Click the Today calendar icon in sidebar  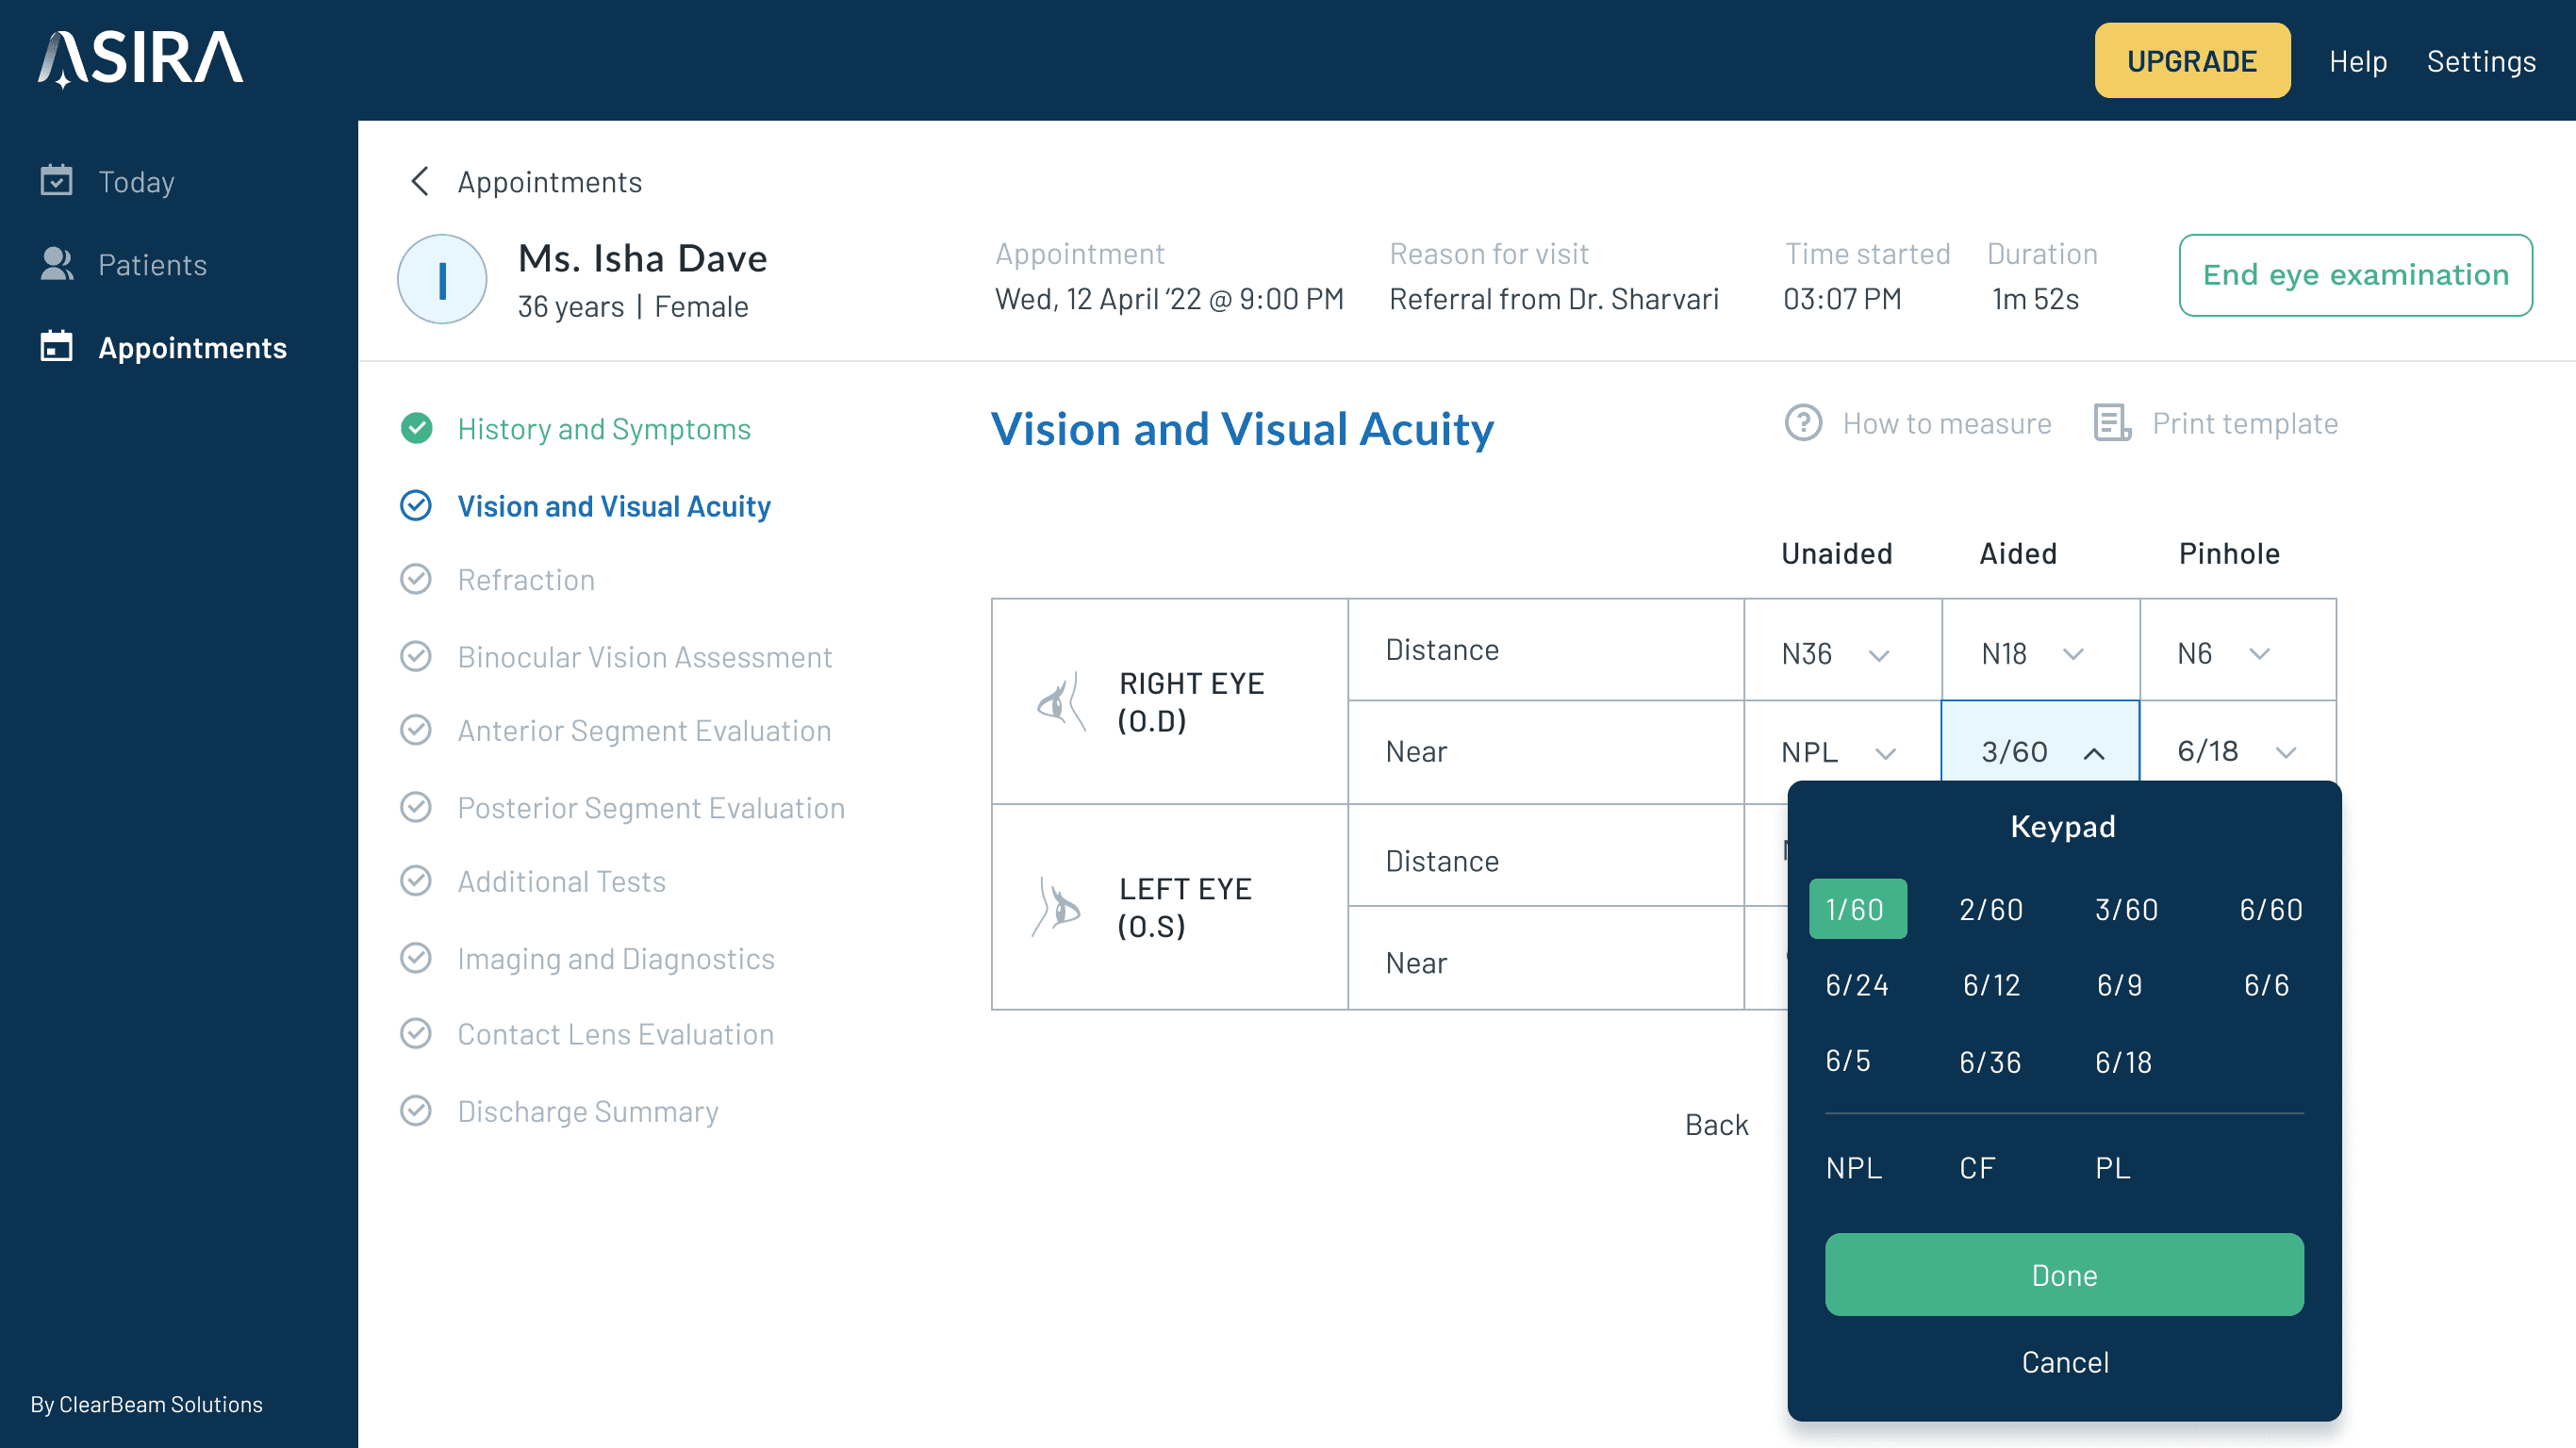56,181
